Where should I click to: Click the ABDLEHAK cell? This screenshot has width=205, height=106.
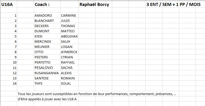(x=70, y=36)
